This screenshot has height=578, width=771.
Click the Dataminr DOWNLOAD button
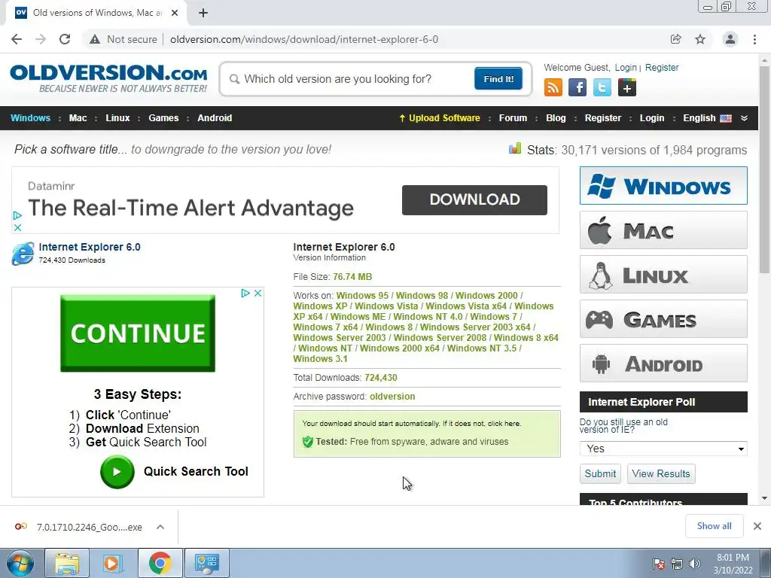tap(474, 199)
